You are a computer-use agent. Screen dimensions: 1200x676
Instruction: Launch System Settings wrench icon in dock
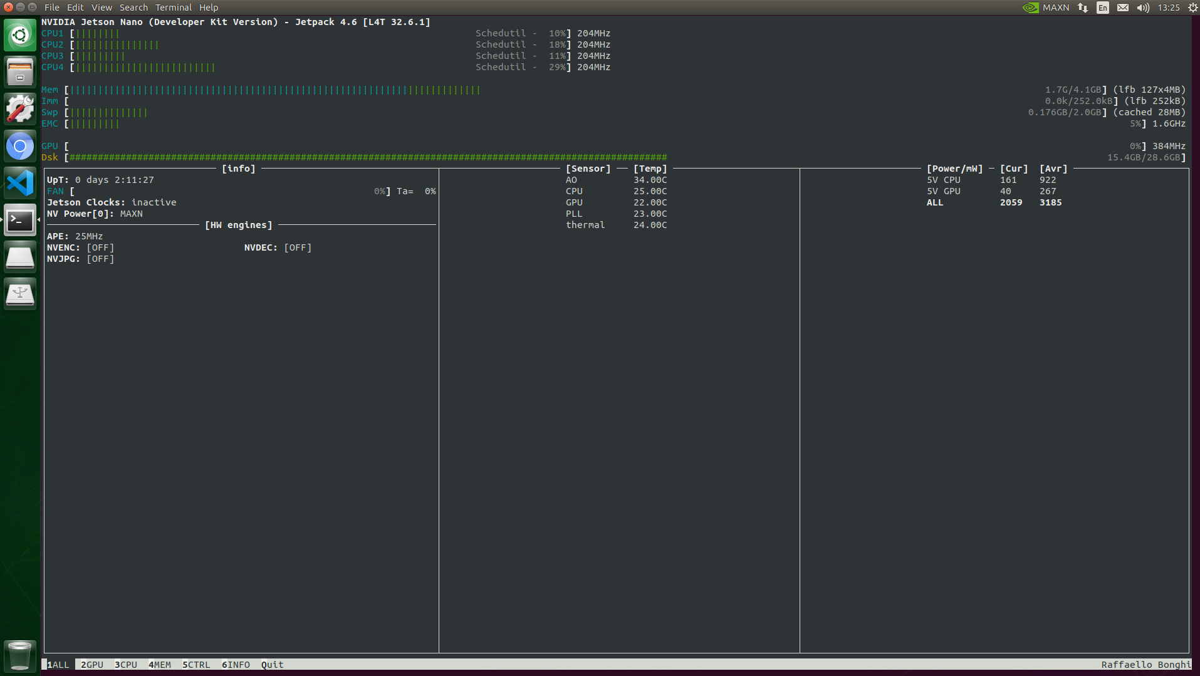[x=20, y=109]
